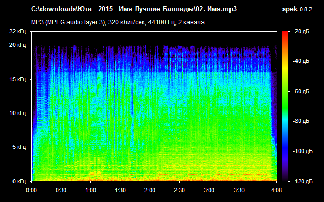This screenshot has height=202, width=324.
Task: Click the 20 кГц frequency label
Action: [18, 45]
